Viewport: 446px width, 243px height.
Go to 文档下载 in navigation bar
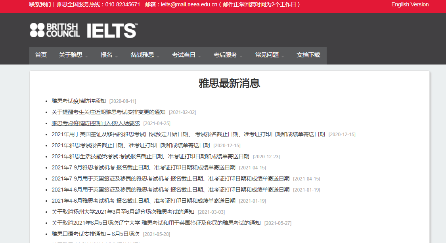[x=308, y=55]
